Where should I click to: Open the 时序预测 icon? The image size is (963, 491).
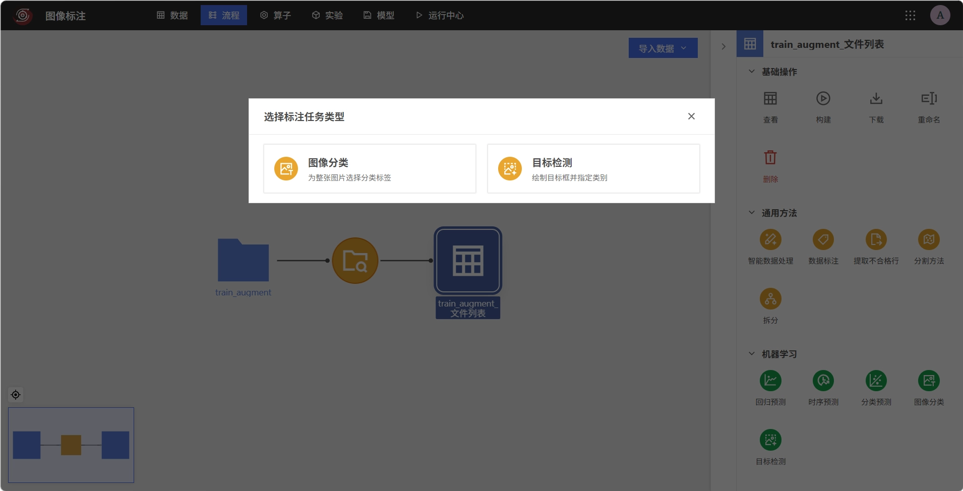pos(823,381)
